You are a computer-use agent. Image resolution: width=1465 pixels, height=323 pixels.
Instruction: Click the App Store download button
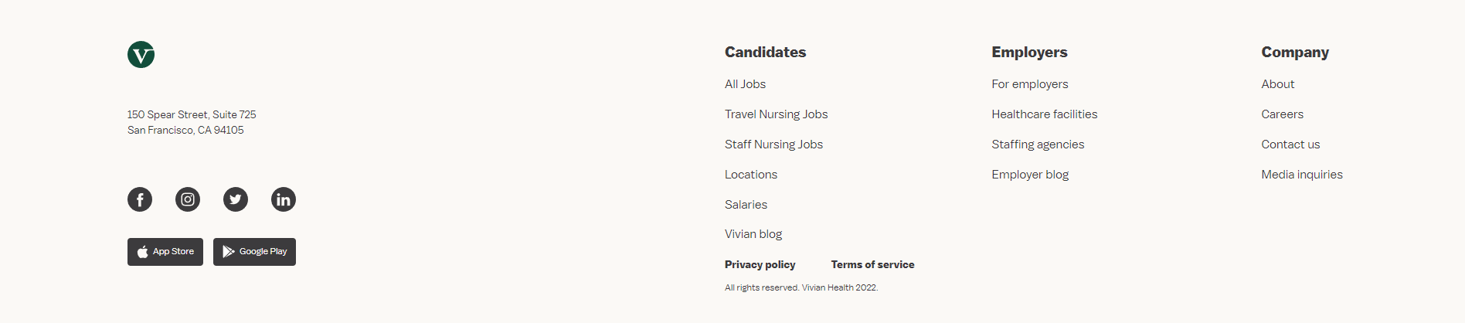point(165,252)
